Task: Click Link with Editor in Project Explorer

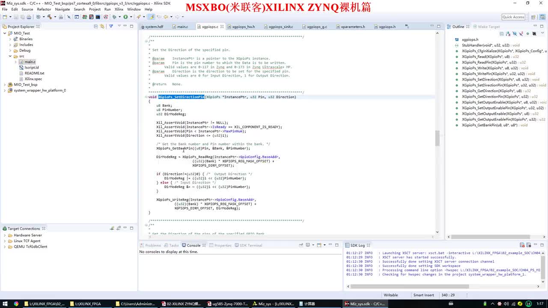Action: tap(102, 27)
